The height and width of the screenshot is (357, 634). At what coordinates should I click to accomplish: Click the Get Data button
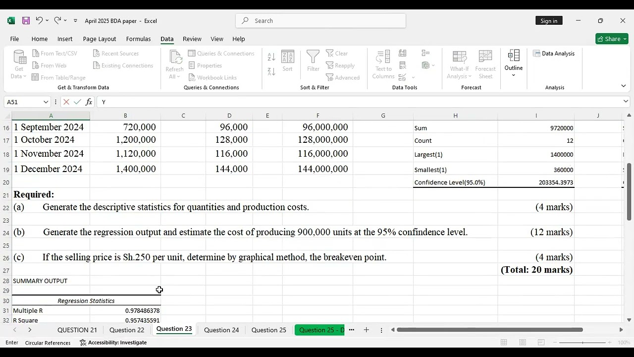coord(19,64)
